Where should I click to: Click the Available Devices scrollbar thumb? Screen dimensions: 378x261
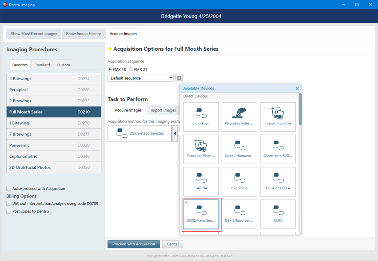pyautogui.click(x=300, y=109)
